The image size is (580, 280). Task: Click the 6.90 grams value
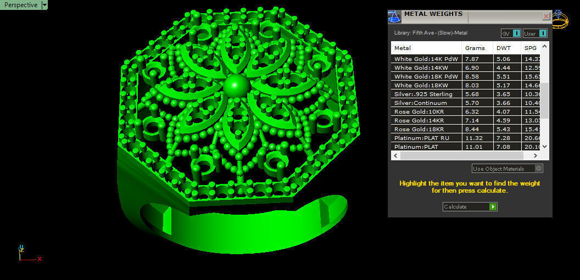(471, 68)
